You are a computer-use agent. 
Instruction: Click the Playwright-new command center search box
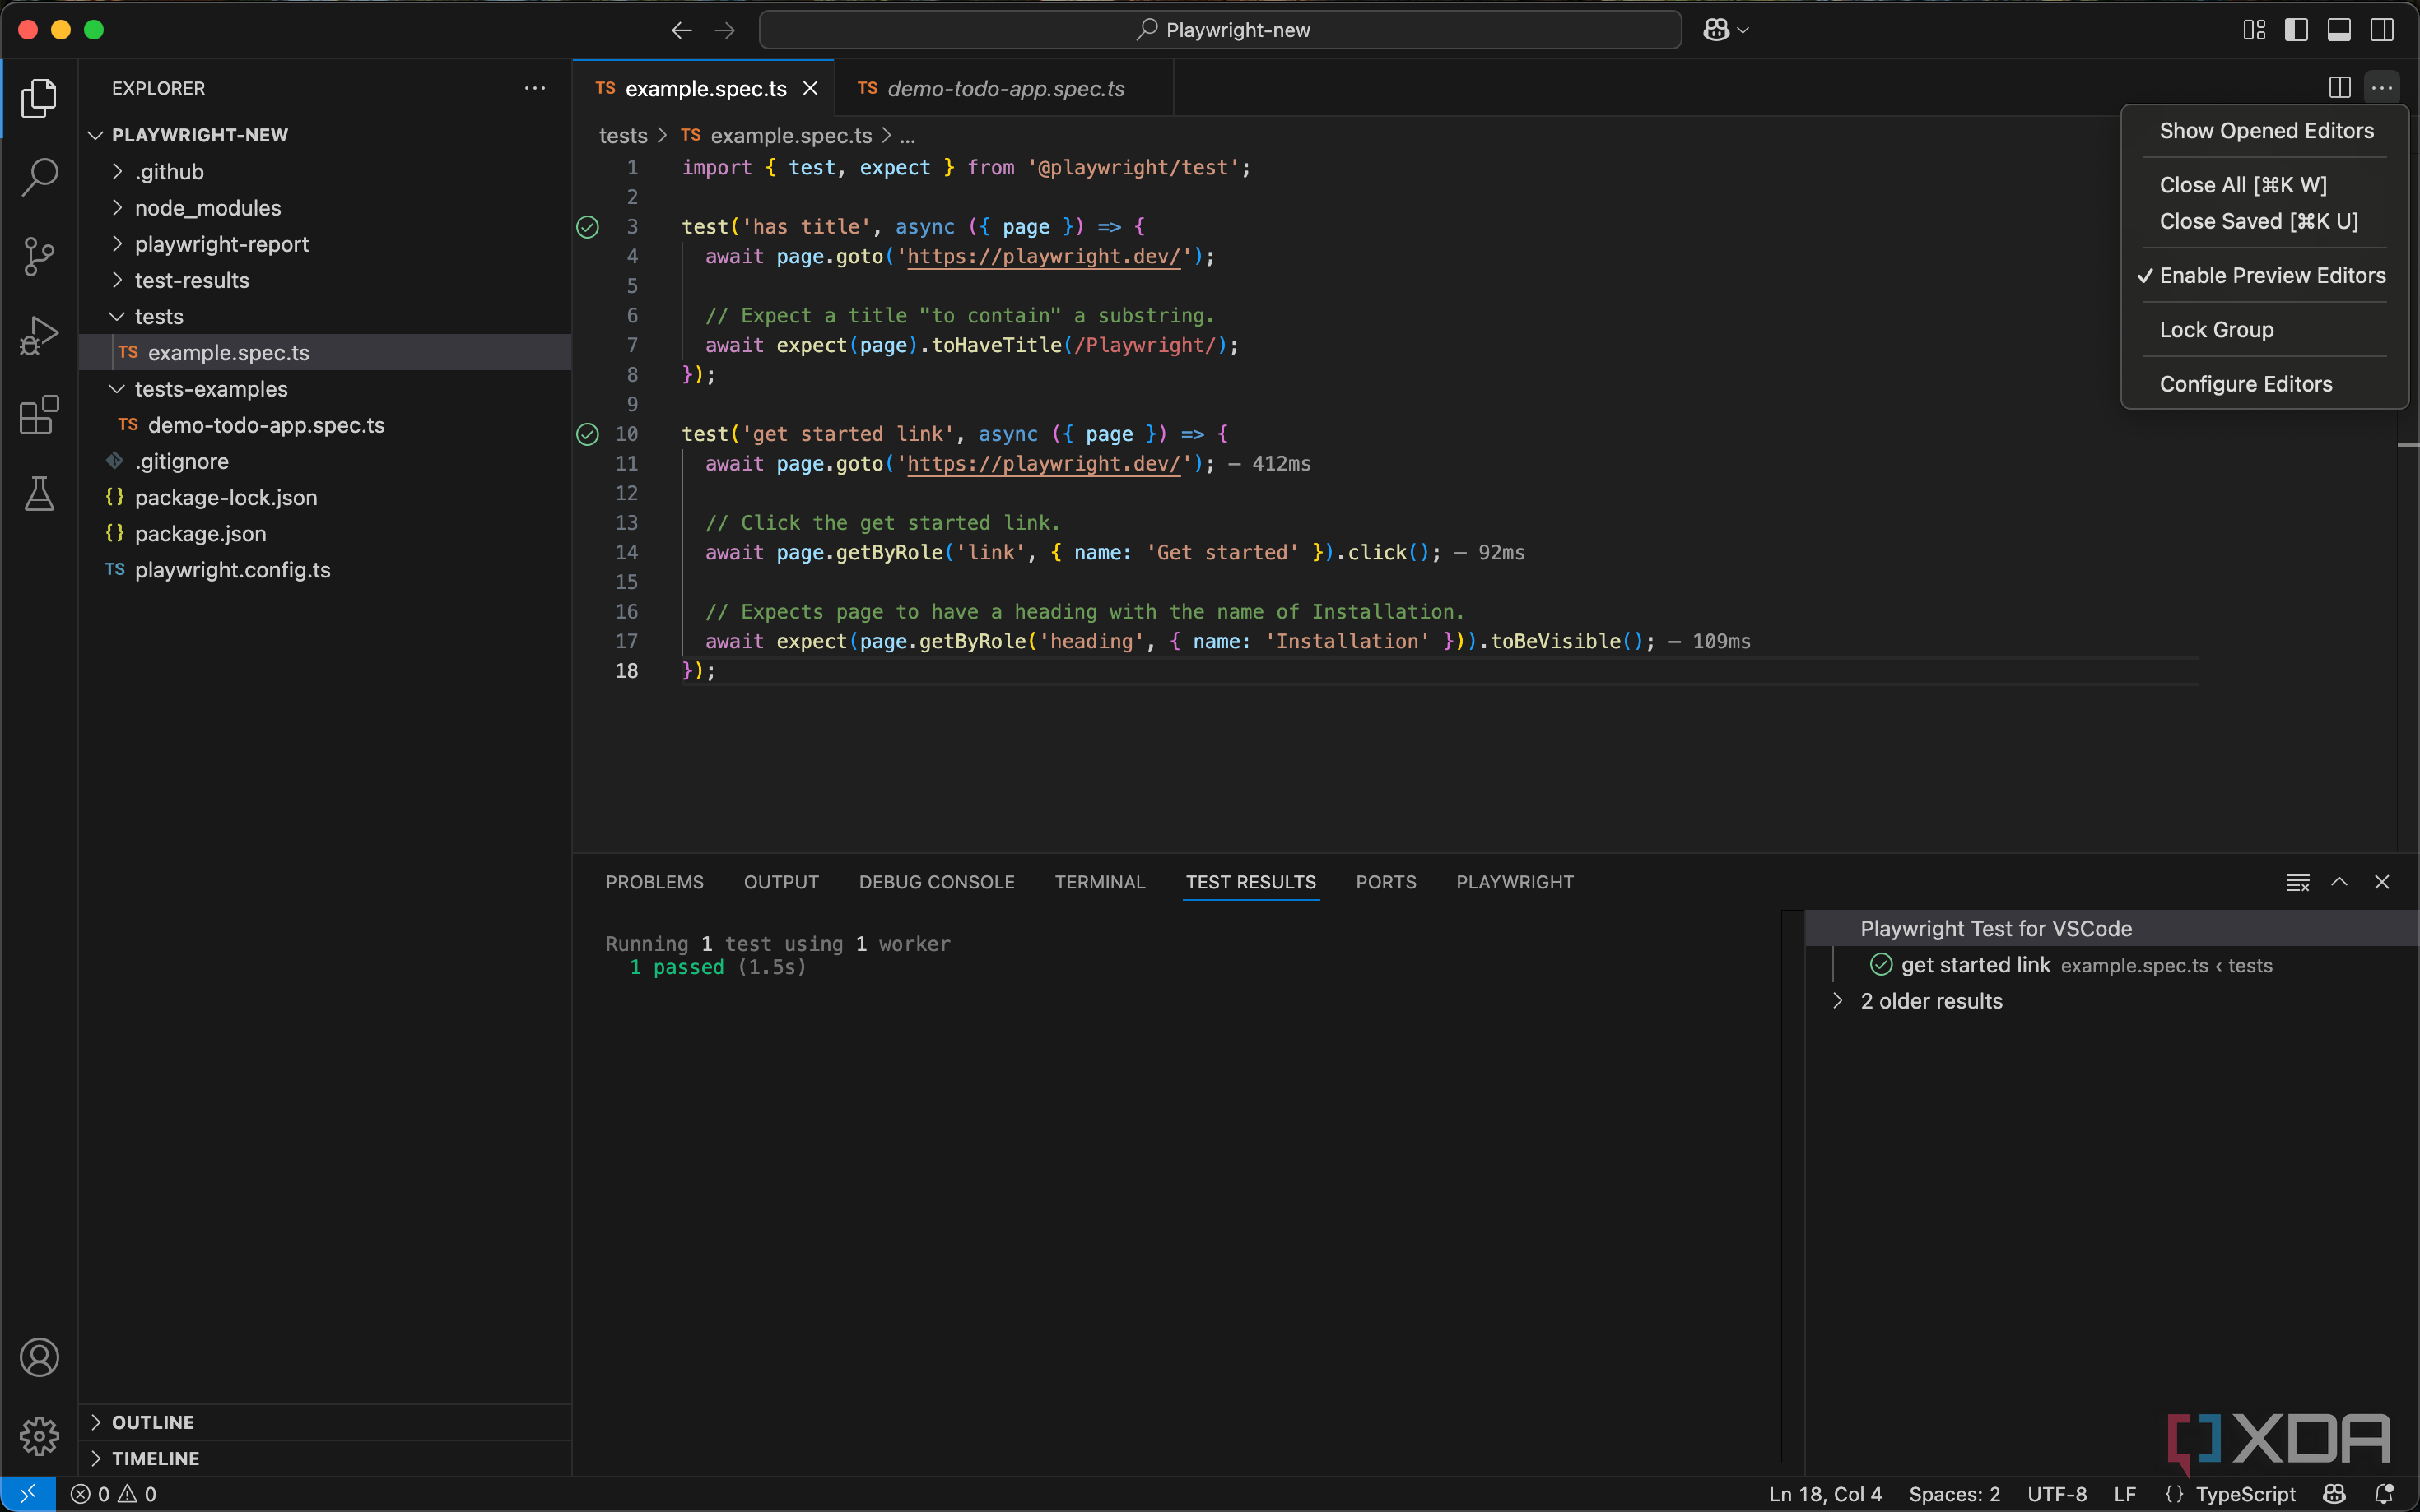(1220, 30)
